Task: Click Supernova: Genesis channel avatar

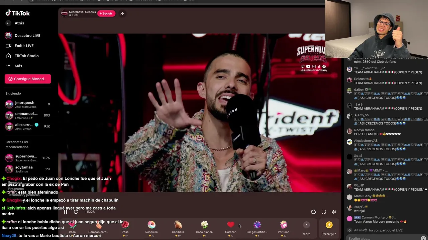Action: (64, 13)
